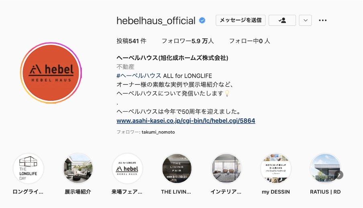
Task: Show next highlights with right arrow
Action: click(x=339, y=175)
